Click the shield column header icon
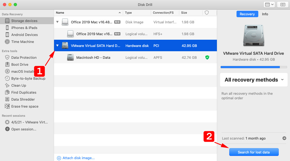The height and width of the screenshot is (161, 290). [207, 13]
